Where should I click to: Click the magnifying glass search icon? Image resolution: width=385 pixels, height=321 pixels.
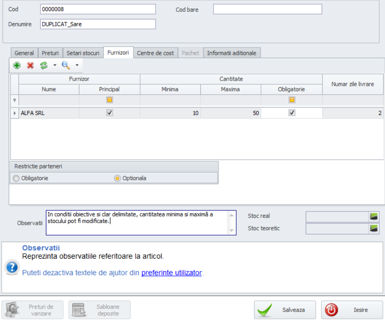(66, 65)
